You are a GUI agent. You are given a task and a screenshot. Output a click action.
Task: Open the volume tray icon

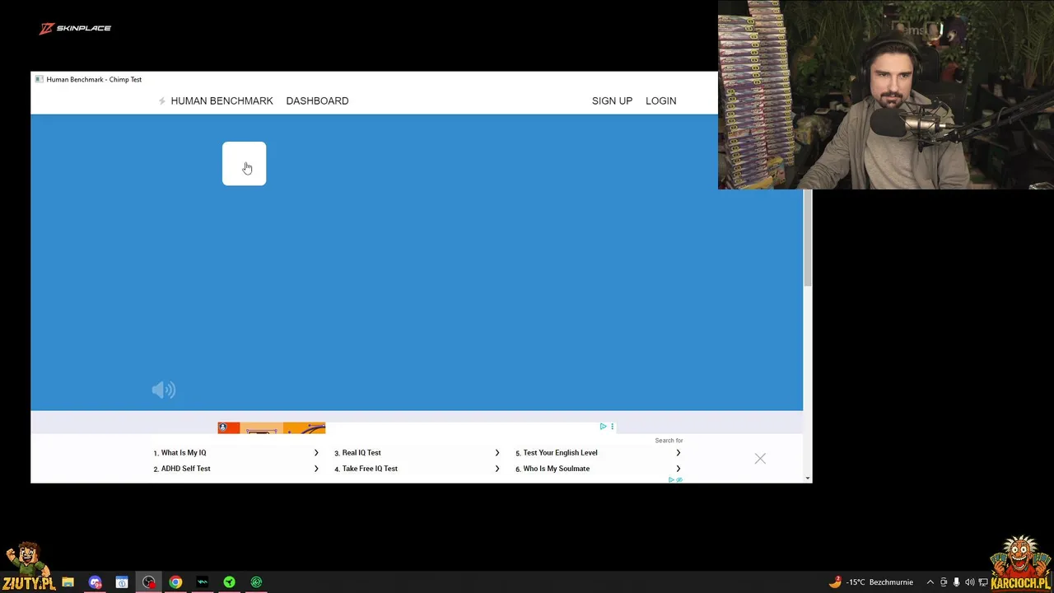(969, 582)
